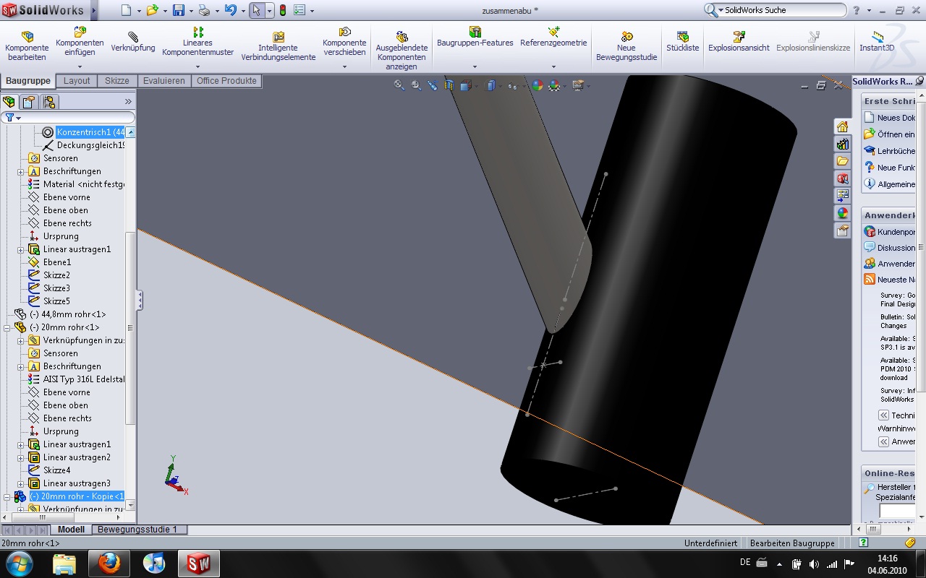
Task: Click the Komponenten einfügen icon
Action: click(80, 32)
